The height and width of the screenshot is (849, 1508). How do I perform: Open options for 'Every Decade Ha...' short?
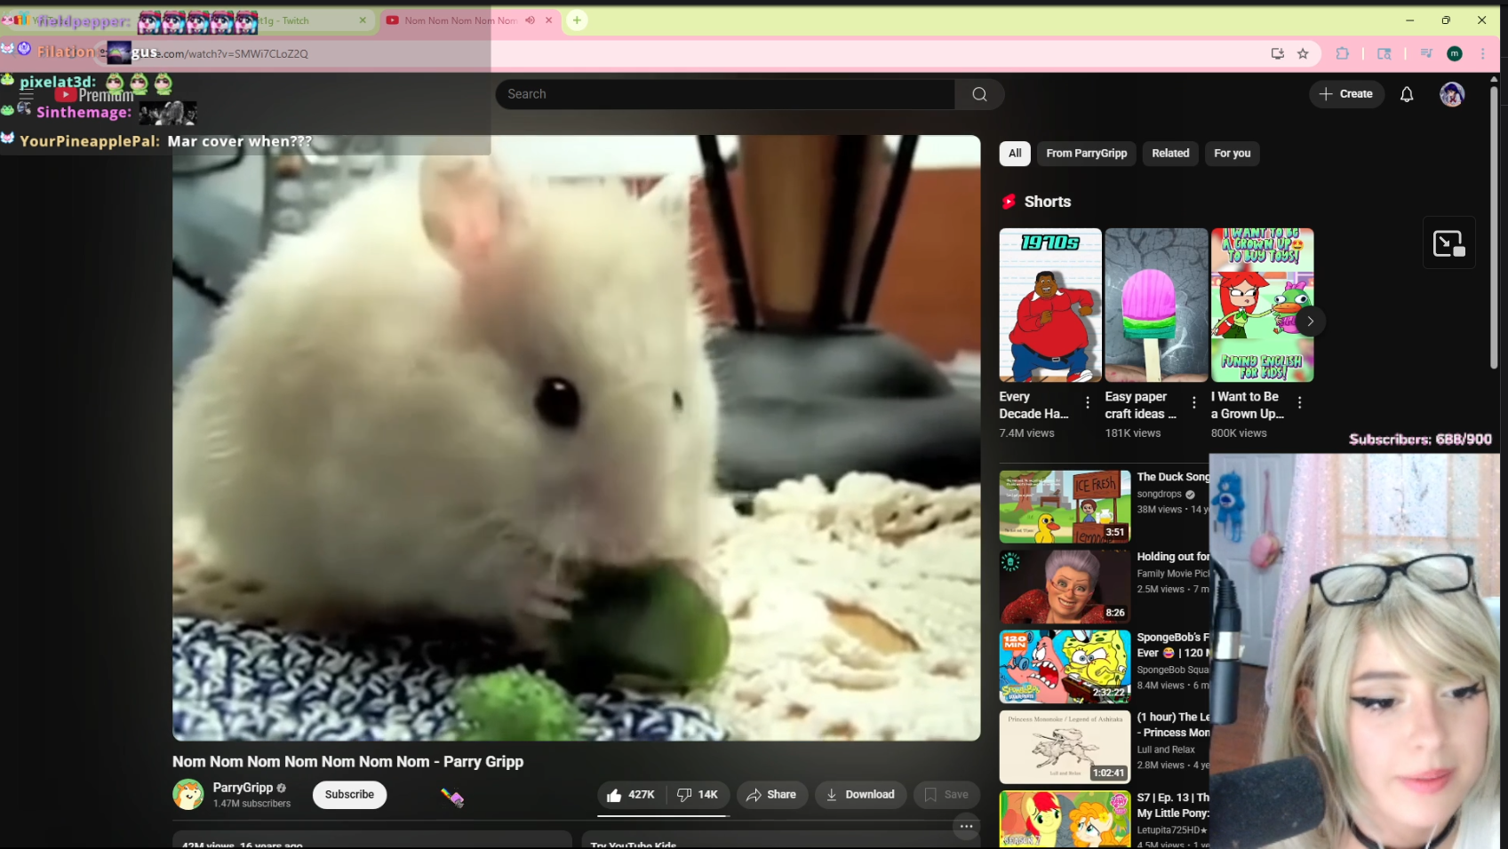[x=1088, y=403]
